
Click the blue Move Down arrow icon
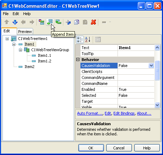coord(15,22)
